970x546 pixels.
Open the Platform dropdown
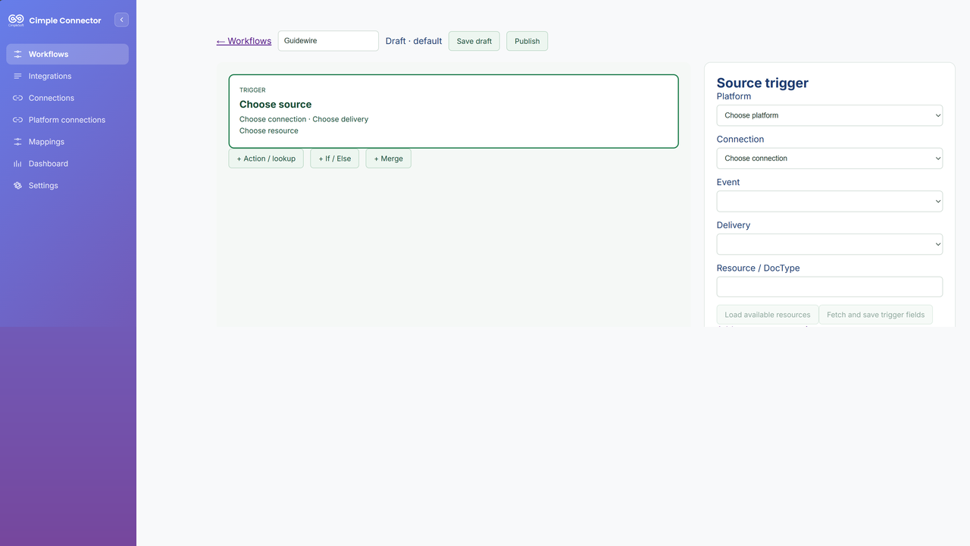click(x=830, y=115)
